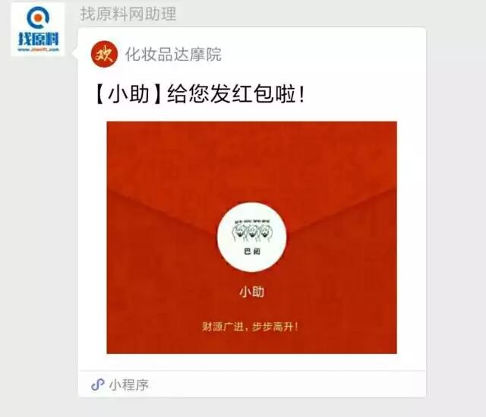Tap the blue 找原料 text in the avatar
This screenshot has width=486, height=417.
pyautogui.click(x=38, y=39)
